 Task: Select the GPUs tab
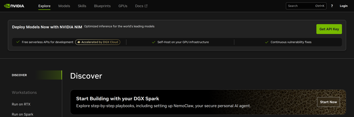tap(123, 6)
